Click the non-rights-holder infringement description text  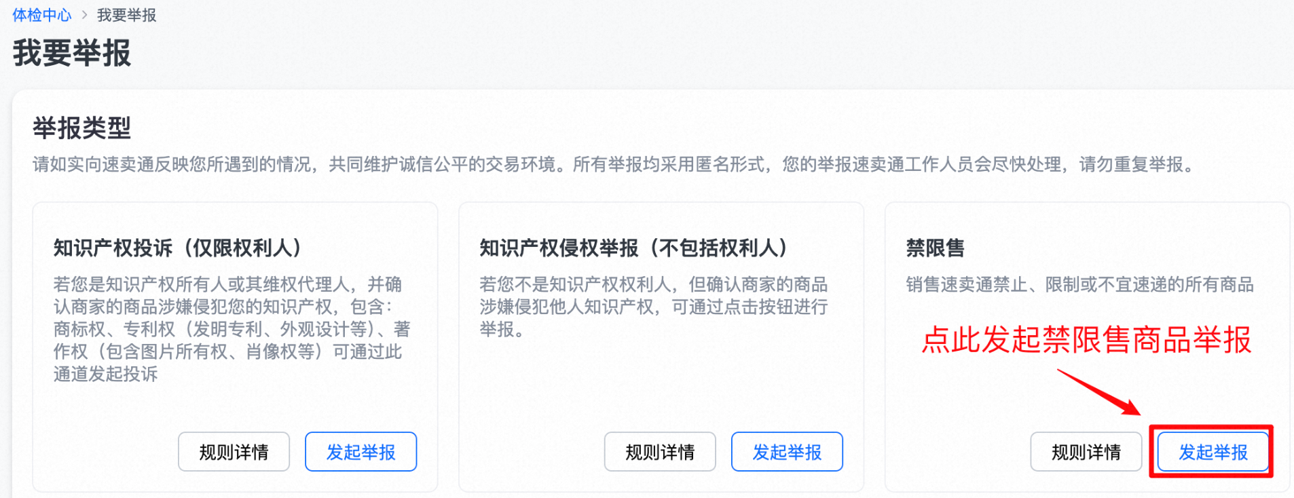click(653, 307)
